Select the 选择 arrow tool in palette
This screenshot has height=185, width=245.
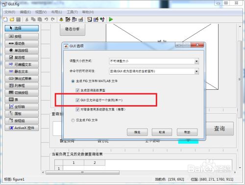[22, 28]
